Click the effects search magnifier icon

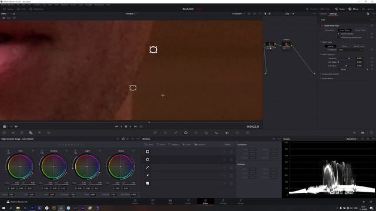tap(368, 13)
